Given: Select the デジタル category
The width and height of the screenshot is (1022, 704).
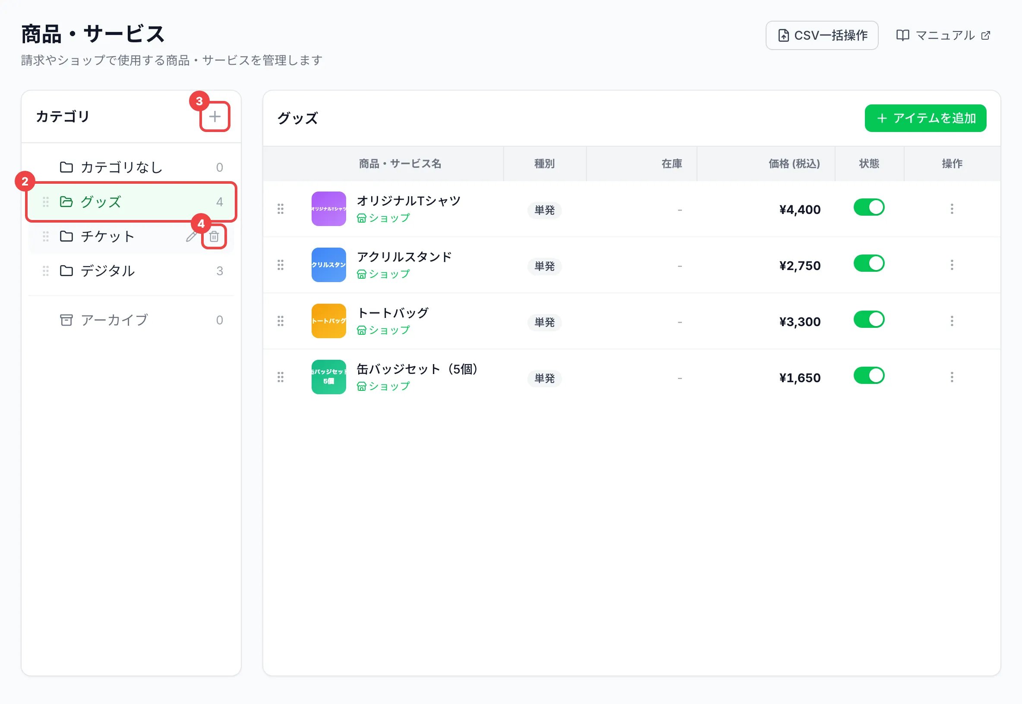Looking at the screenshot, I should [x=131, y=271].
